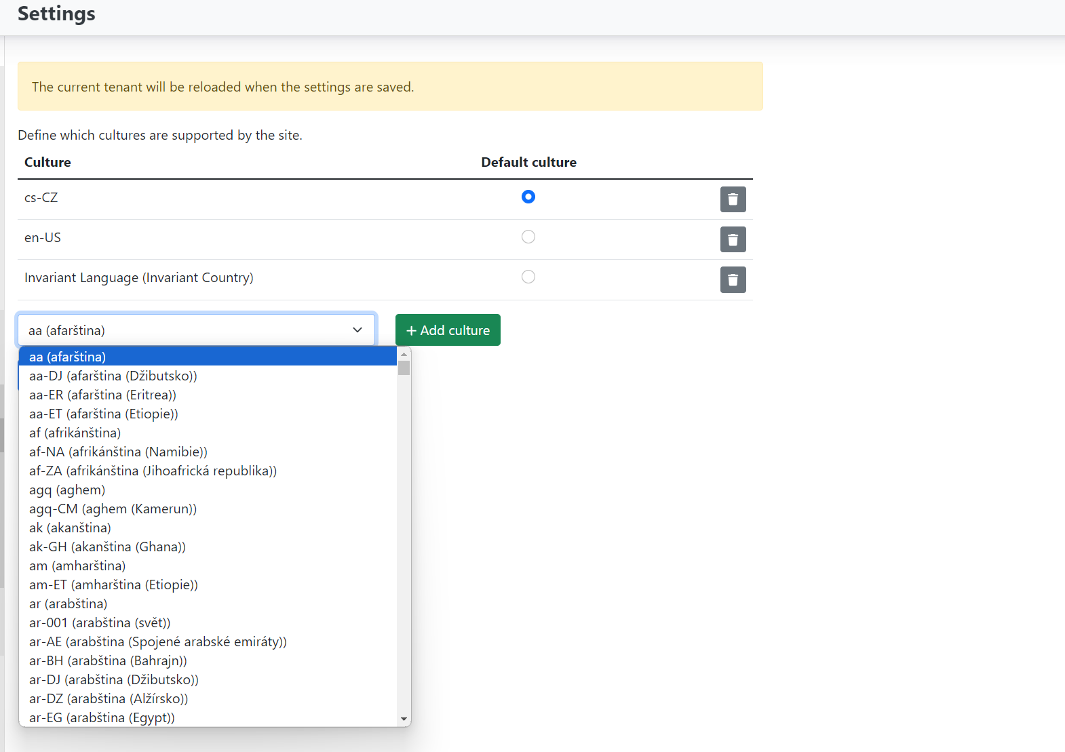Choose ar-AE Spojené arabské emiráty option
The image size is (1065, 752).
point(157,641)
